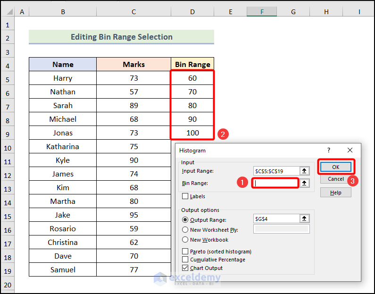
Task: Click the Histogram dialog help question mark
Action: click(329, 150)
